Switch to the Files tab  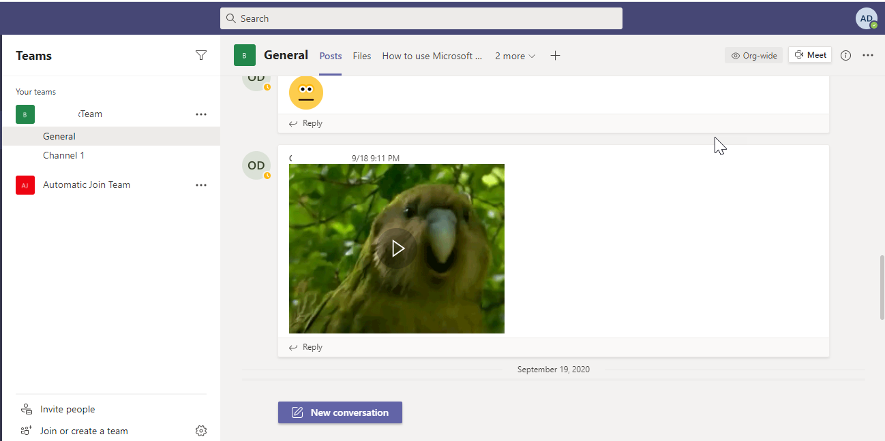tap(362, 56)
